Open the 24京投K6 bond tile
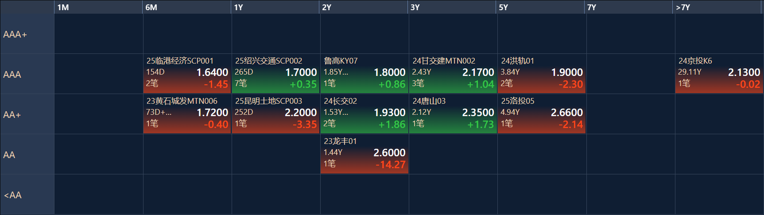Image resolution: width=764 pixels, height=215 pixels. click(719, 74)
